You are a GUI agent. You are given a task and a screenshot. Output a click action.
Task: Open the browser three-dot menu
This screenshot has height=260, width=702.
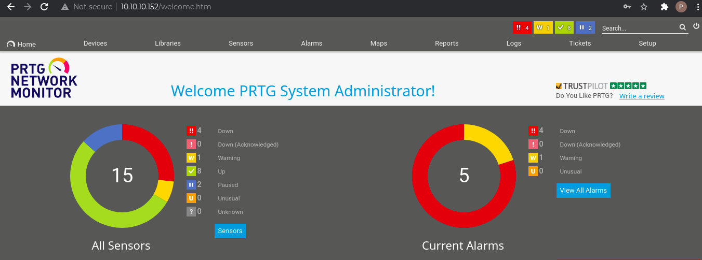click(697, 7)
